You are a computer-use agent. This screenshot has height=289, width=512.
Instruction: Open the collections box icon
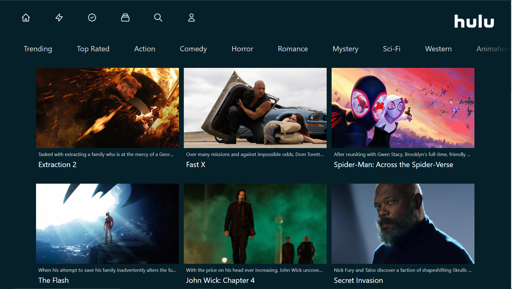click(x=125, y=18)
